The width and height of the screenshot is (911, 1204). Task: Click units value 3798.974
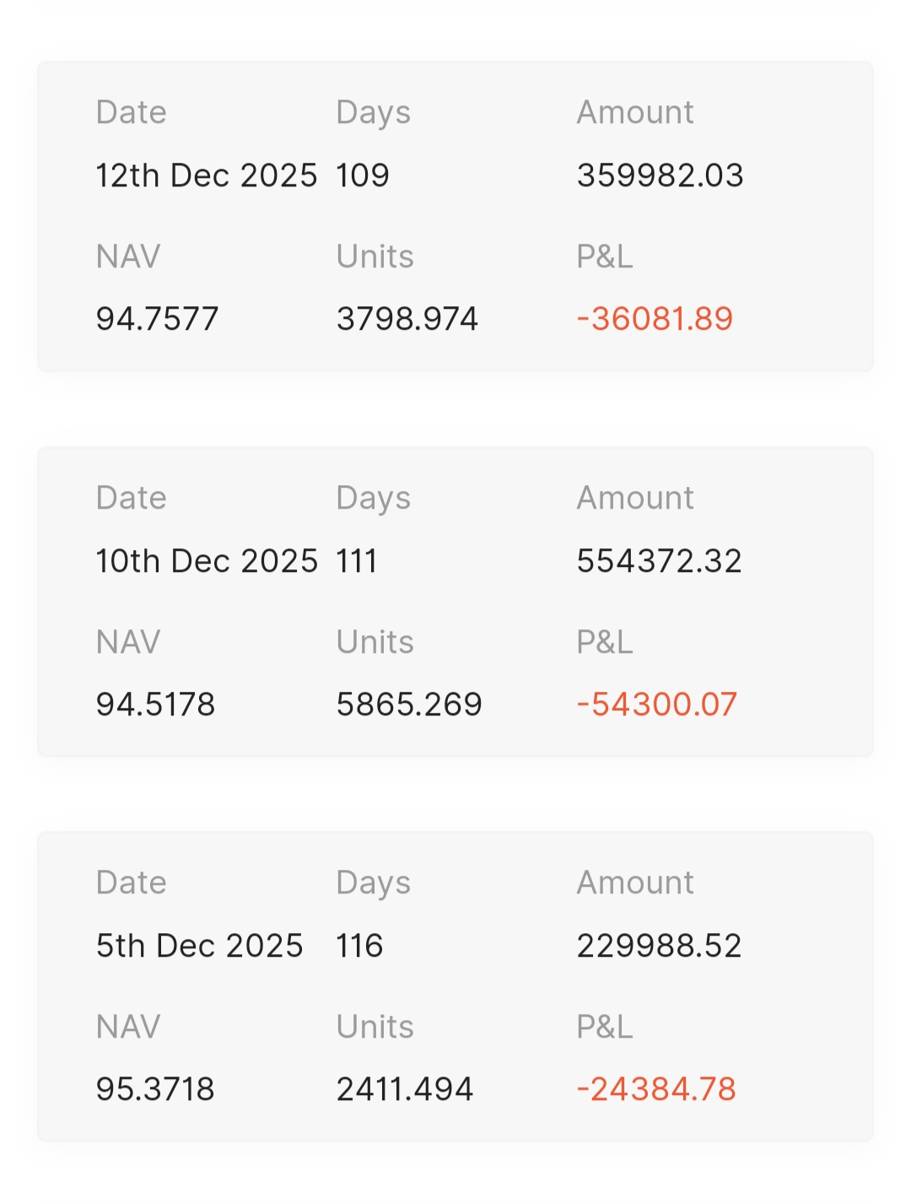click(x=407, y=319)
